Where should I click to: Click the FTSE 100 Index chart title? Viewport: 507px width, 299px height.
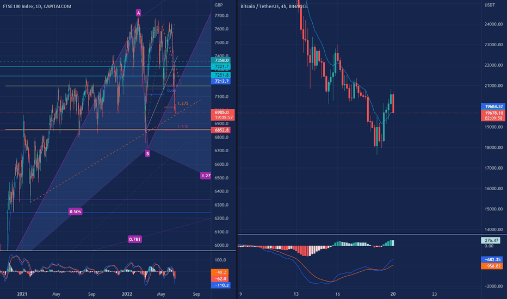37,6
